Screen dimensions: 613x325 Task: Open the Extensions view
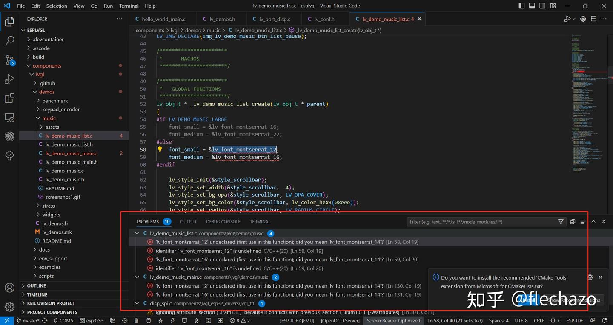coord(9,99)
